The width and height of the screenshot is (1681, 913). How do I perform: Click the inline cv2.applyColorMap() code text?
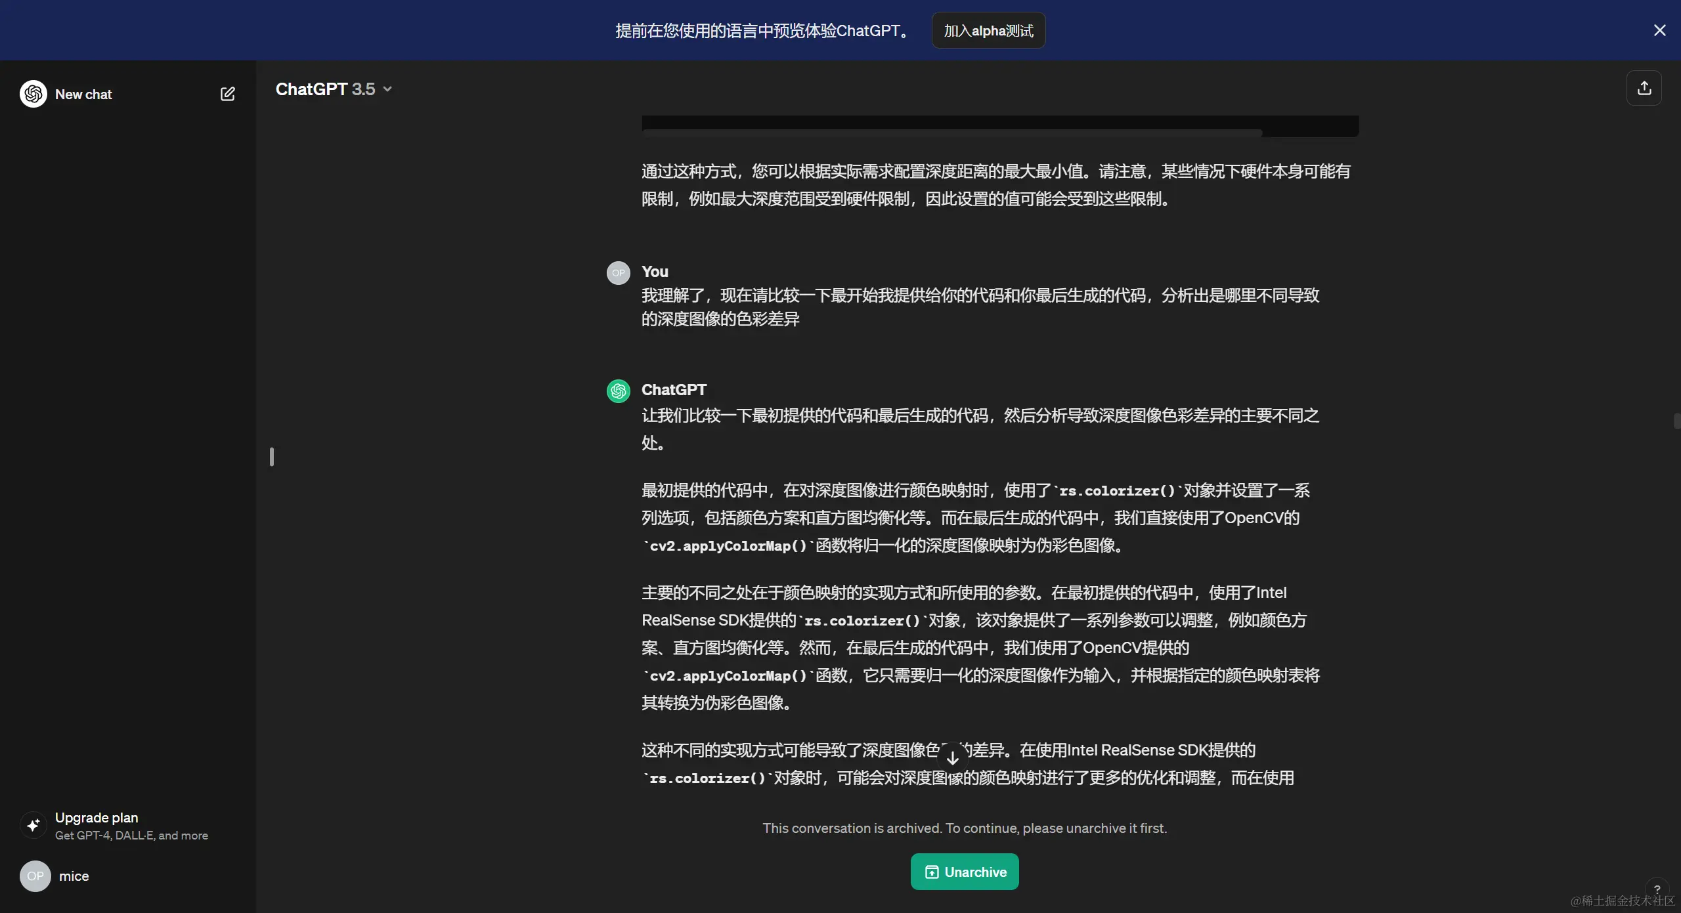point(728,546)
